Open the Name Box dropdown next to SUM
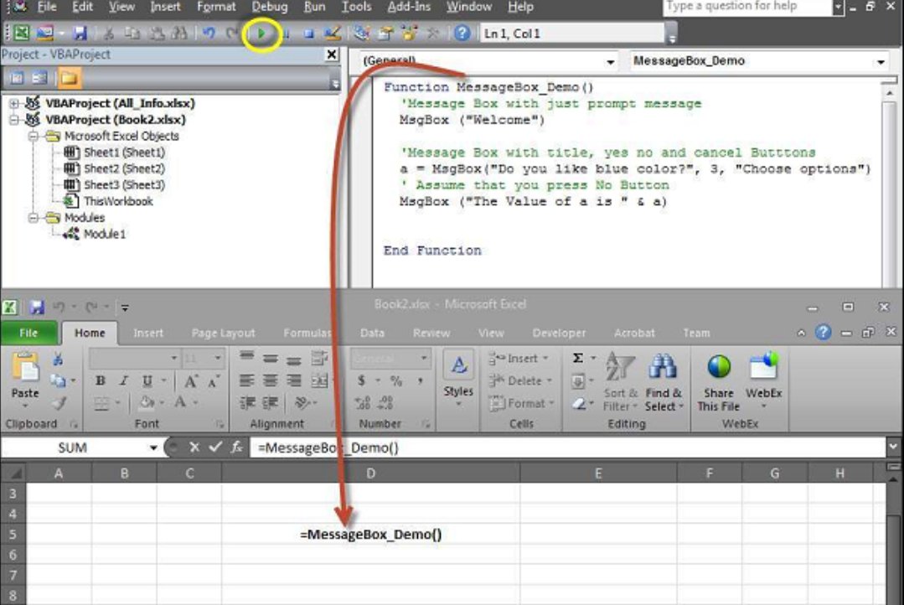This screenshot has height=605, width=904. (153, 448)
